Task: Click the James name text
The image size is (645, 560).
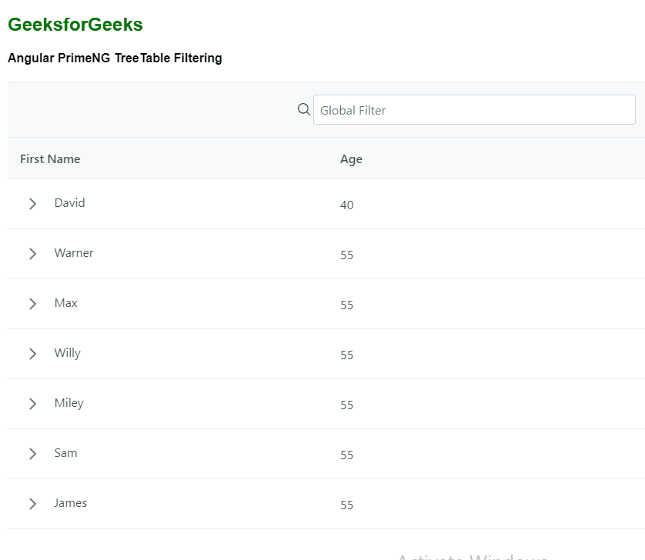Action: tap(70, 503)
